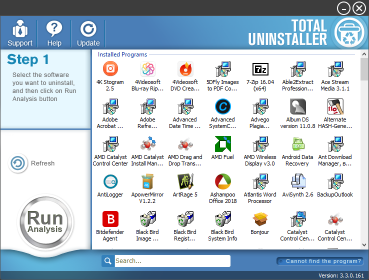Select the AMD Fuel program icon
The width and height of the screenshot is (369, 280).
(222, 144)
